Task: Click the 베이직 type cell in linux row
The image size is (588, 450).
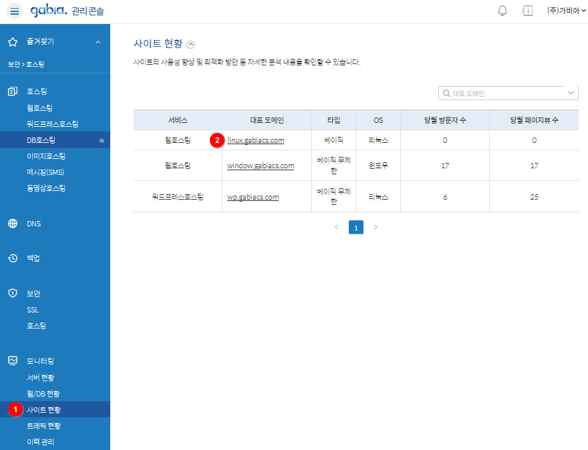Action: [x=333, y=140]
